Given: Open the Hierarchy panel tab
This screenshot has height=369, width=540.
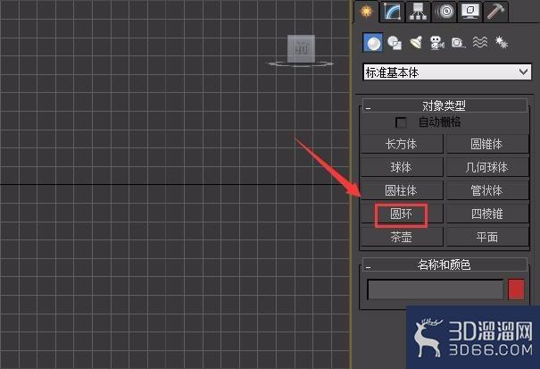Looking at the screenshot, I should 418,12.
